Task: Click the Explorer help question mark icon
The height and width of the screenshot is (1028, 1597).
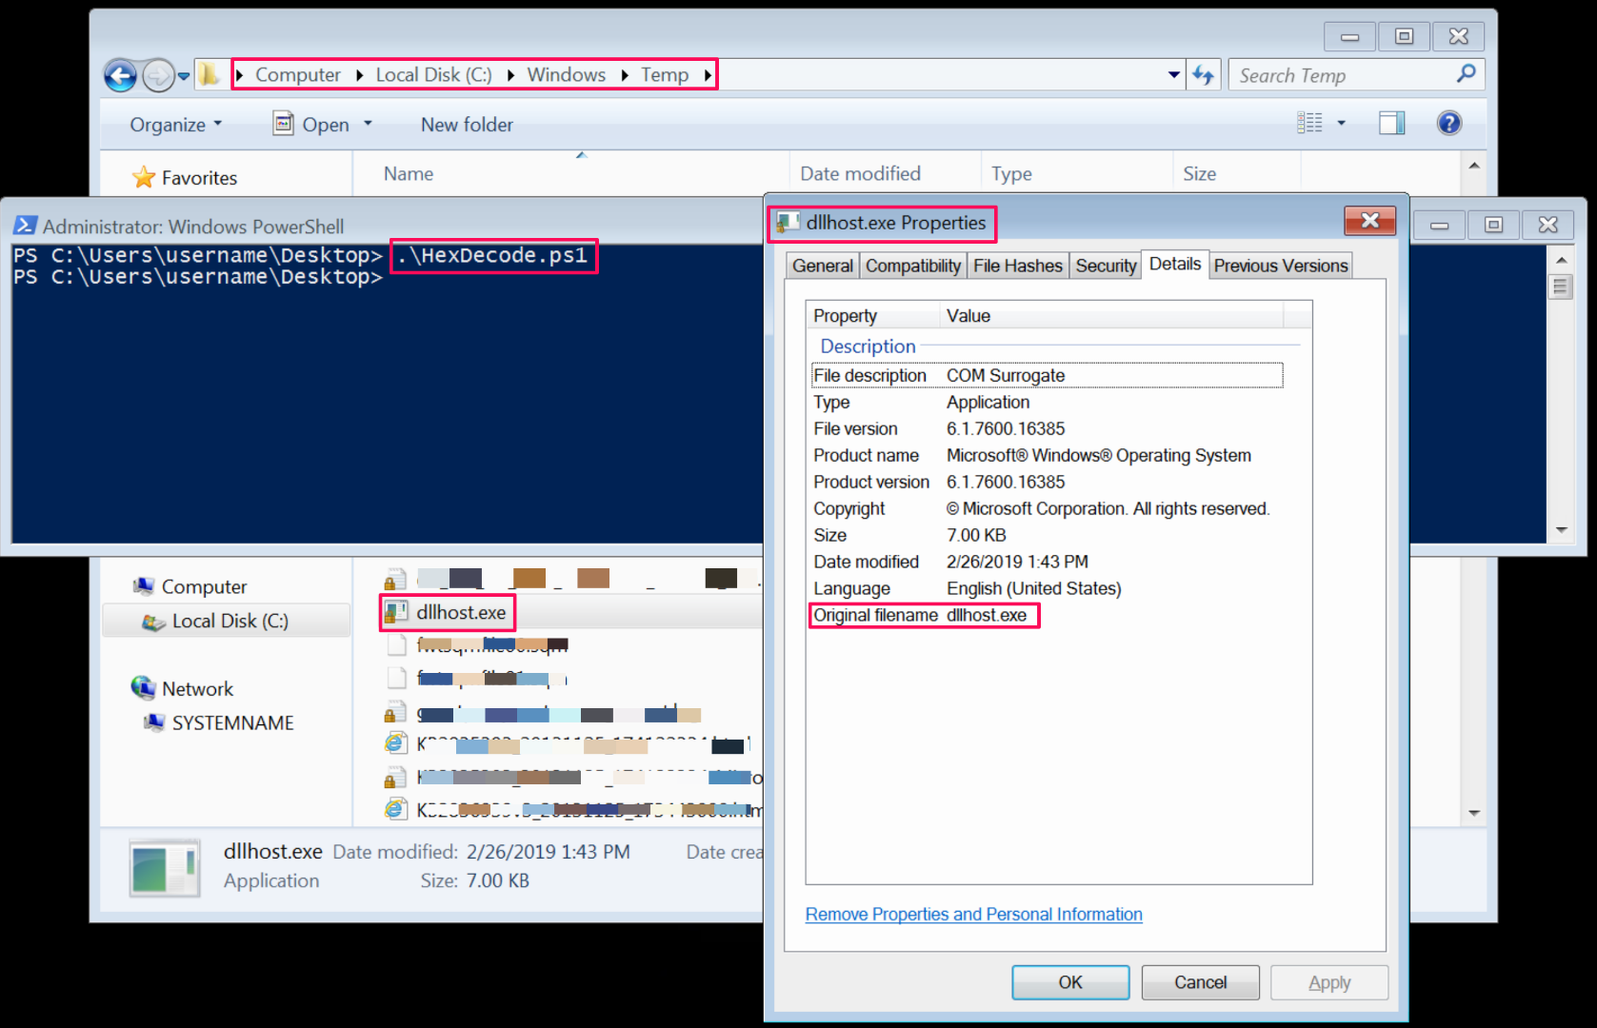Action: click(1448, 123)
